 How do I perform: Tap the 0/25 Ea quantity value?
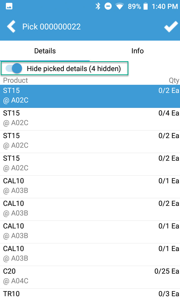[167, 271]
